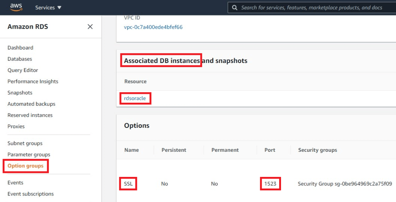Close the Amazon RDS sidebar panel
This screenshot has height=202, width=396.
[90, 27]
